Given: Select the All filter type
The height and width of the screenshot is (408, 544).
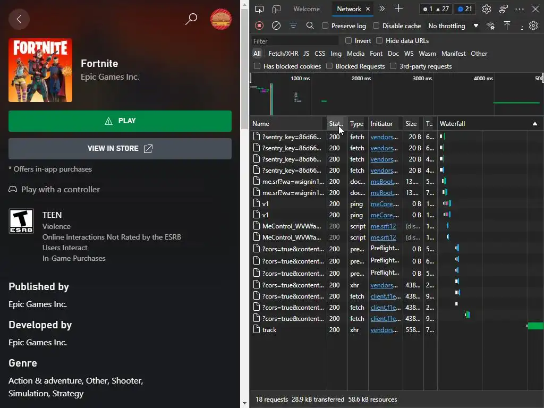Looking at the screenshot, I should coord(257,54).
